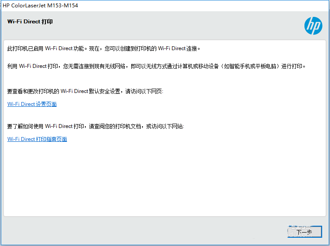Click the line 要查看和更改打印机的 Wi-Fi Direct 默认安全设置

point(85,91)
